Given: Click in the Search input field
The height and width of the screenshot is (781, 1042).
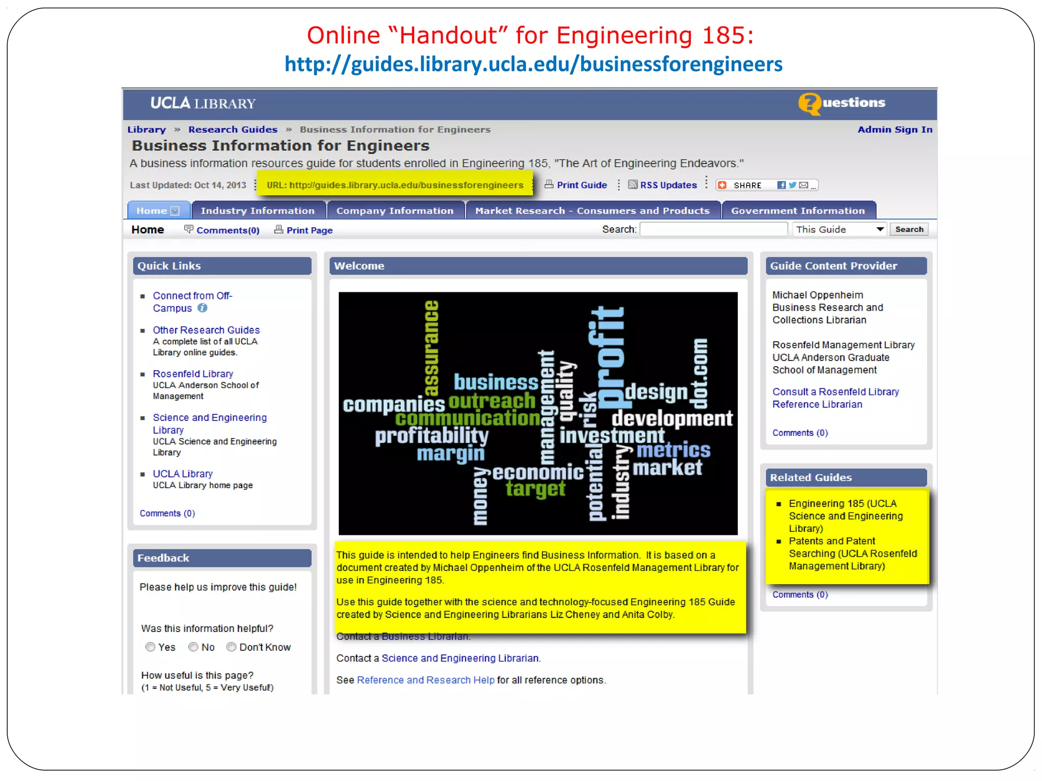Looking at the screenshot, I should (x=713, y=229).
